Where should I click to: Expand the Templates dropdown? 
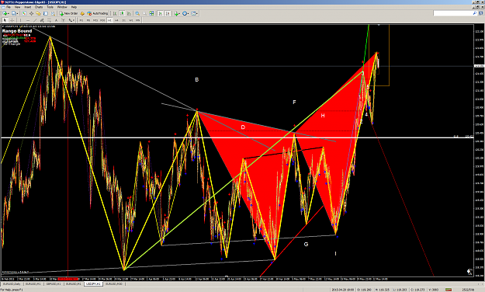[197, 13]
